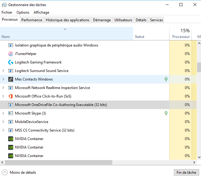This screenshot has width=201, height=178.
Task: Click the Fin de tâche button
Action: coord(186,173)
